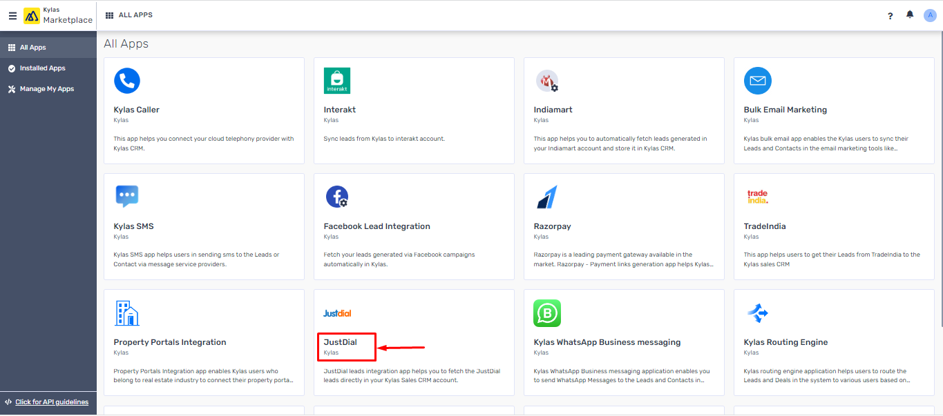
Task: Click the Indiamart app logo
Action: 547,81
